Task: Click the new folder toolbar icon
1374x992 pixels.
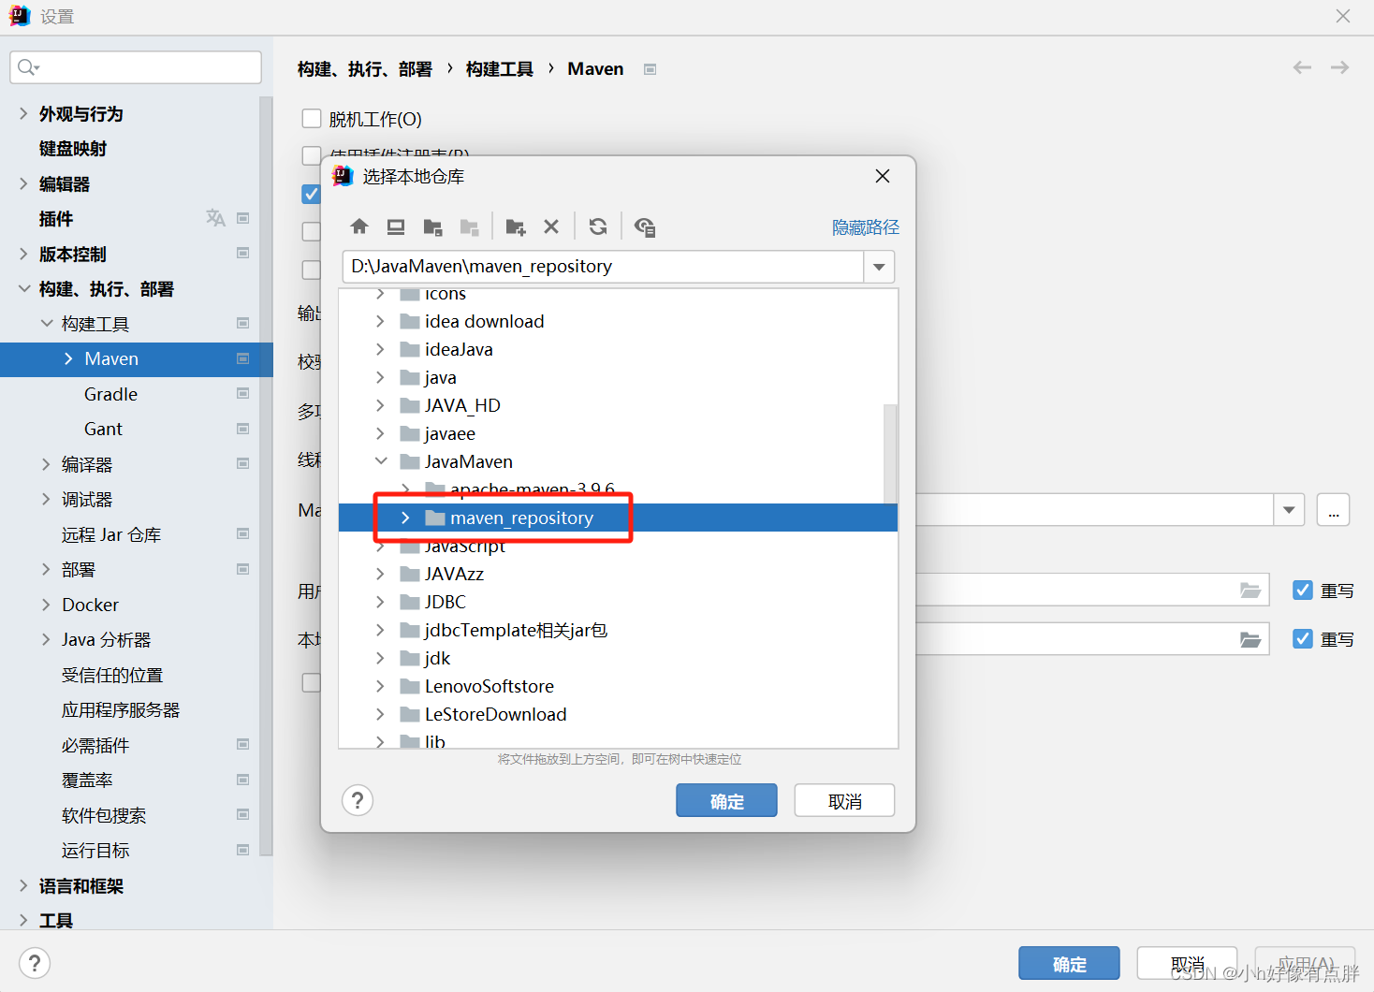Action: 515,226
